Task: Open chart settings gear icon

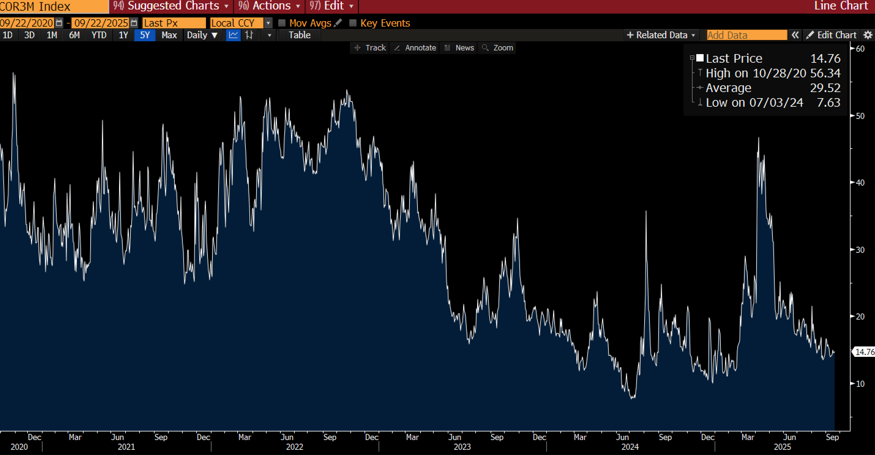Action: point(868,35)
